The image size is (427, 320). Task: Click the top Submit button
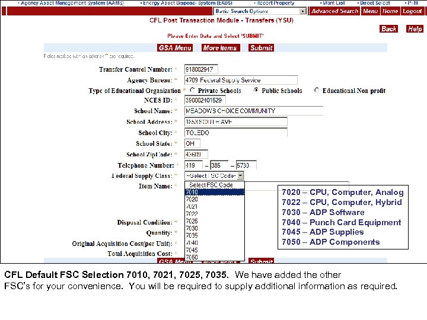tap(261, 48)
